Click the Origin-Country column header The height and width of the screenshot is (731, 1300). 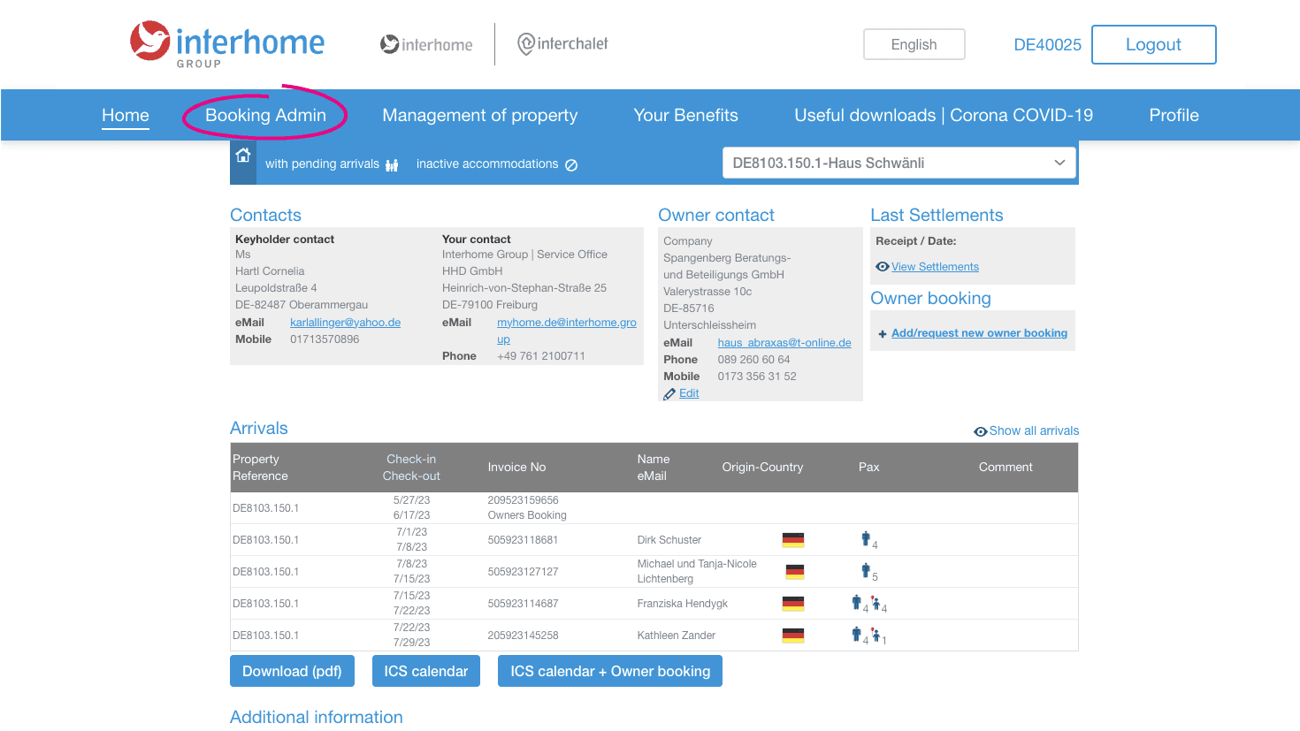[762, 467]
